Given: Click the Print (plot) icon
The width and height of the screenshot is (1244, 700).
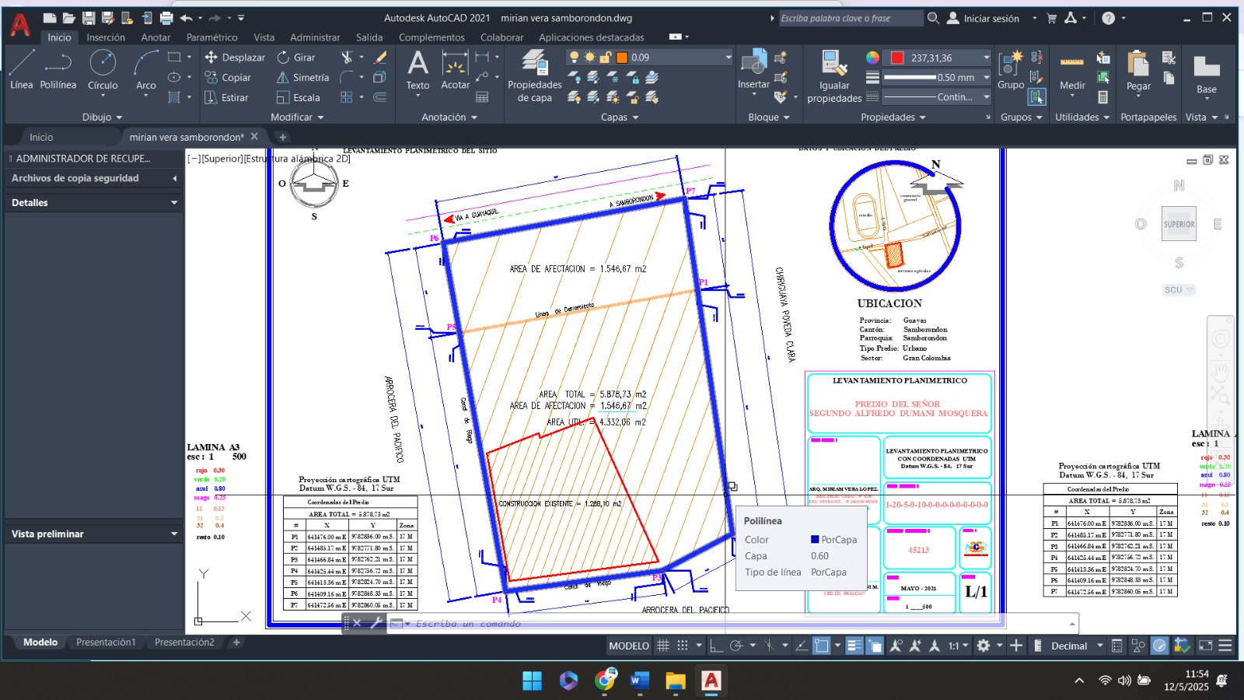Looking at the screenshot, I should [166, 18].
